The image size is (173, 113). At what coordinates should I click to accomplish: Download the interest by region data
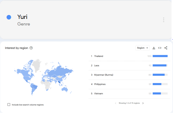point(154,48)
